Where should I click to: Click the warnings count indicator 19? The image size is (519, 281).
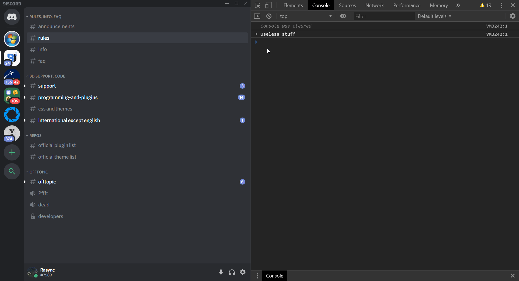click(x=486, y=5)
